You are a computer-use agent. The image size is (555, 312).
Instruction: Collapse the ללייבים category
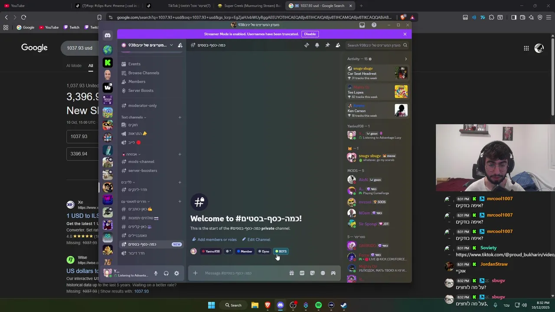128,182
